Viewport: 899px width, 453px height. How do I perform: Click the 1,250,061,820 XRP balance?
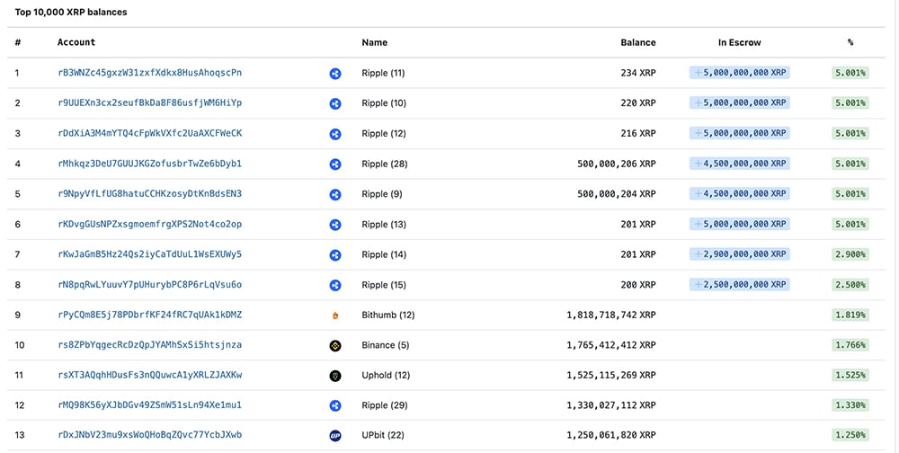(x=611, y=435)
